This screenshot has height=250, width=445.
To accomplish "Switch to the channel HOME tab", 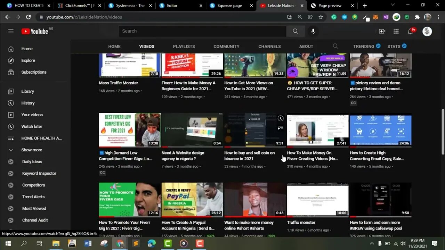I will coord(114,47).
